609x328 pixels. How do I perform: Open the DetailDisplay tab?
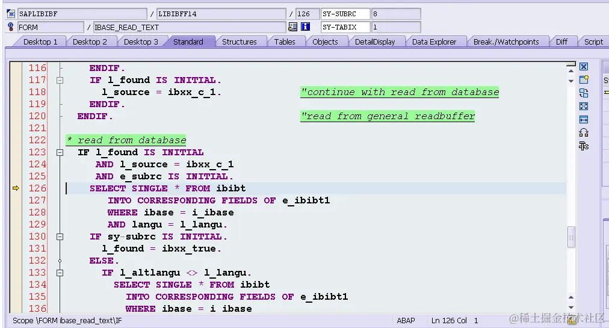pos(375,42)
